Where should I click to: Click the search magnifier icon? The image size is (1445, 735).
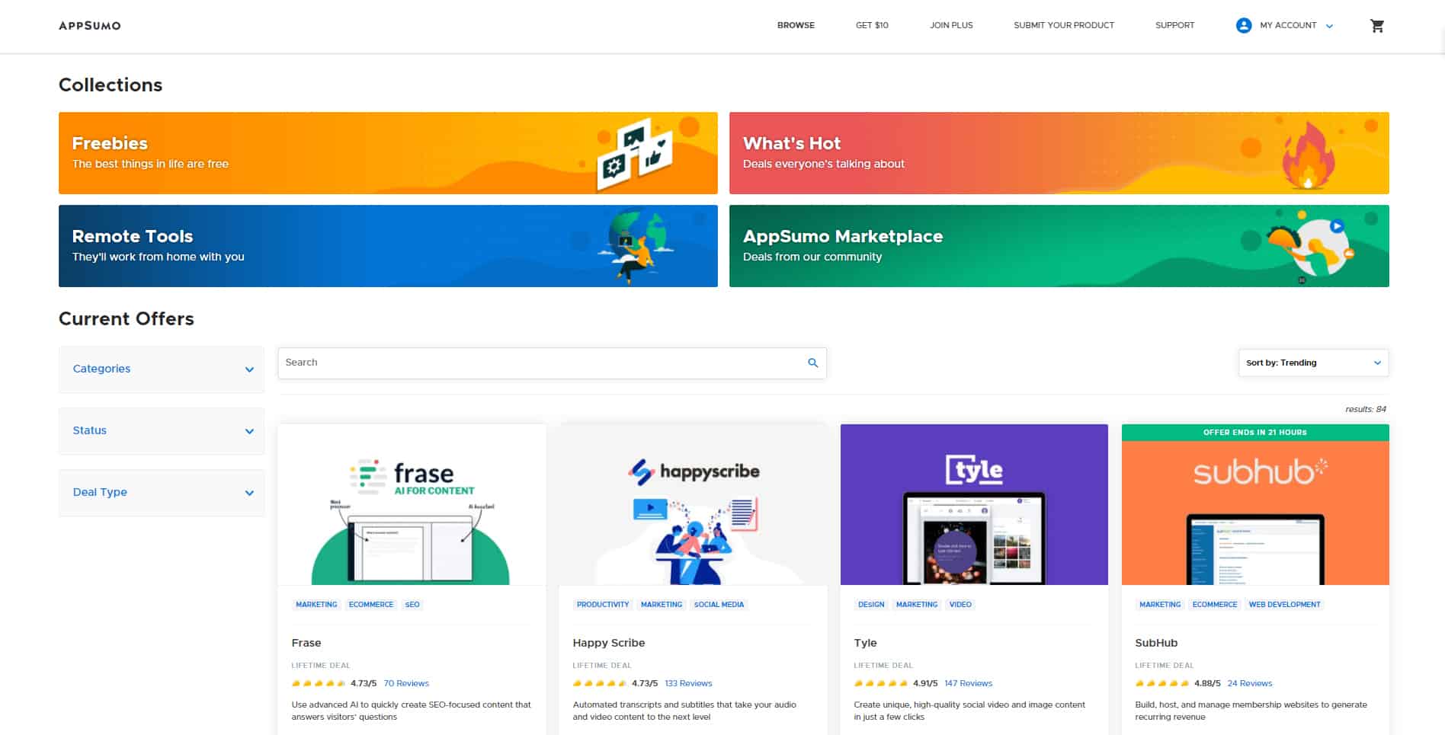pos(812,363)
